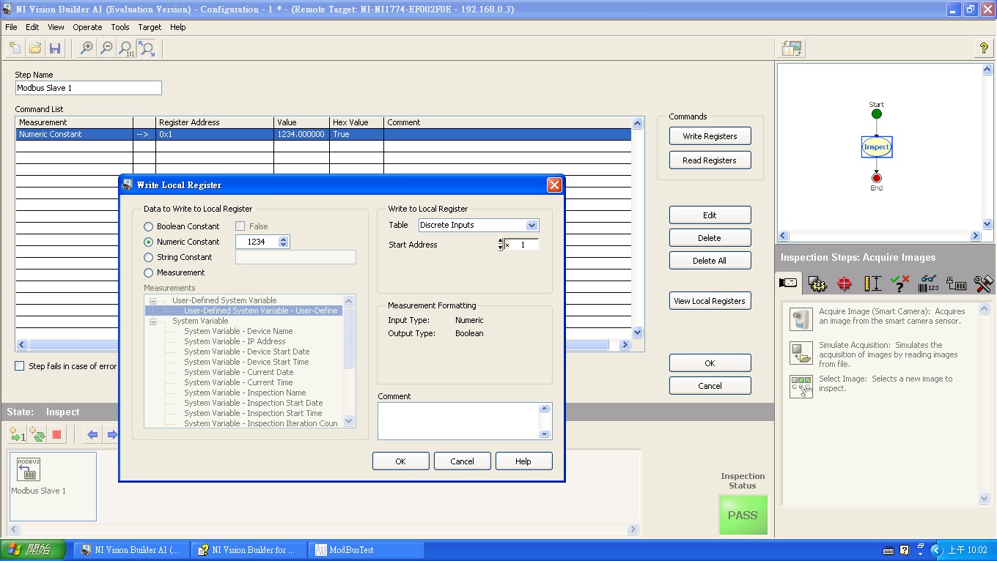Image resolution: width=997 pixels, height=561 pixels.
Task: Open the Measure Features ruler tab icon
Action: coord(872,283)
